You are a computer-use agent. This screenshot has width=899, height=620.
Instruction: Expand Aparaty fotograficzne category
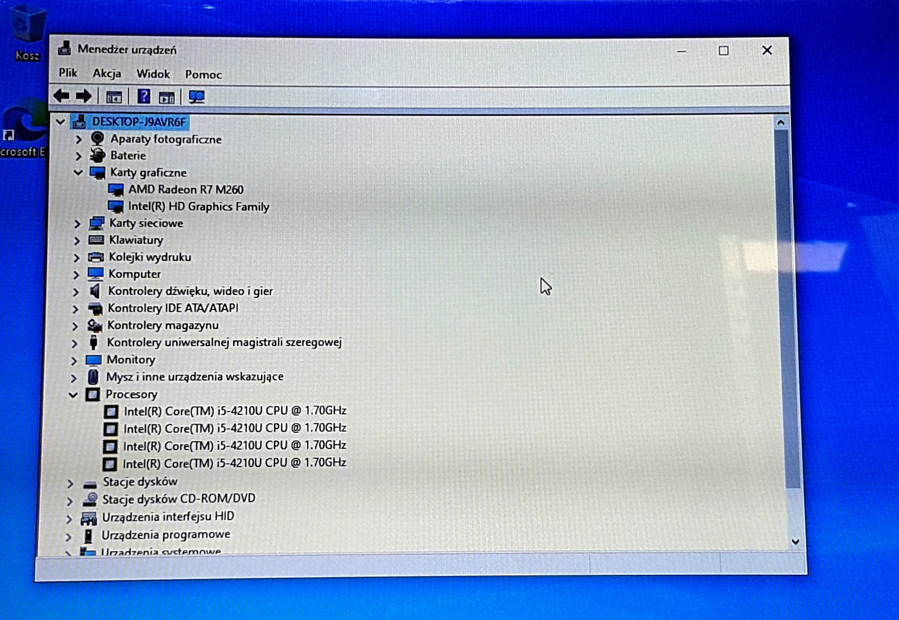tap(78, 139)
